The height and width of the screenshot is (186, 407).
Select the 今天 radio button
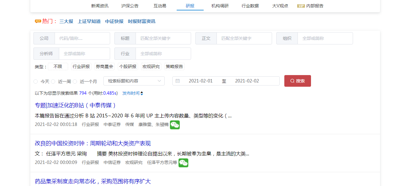pyautogui.click(x=36, y=82)
